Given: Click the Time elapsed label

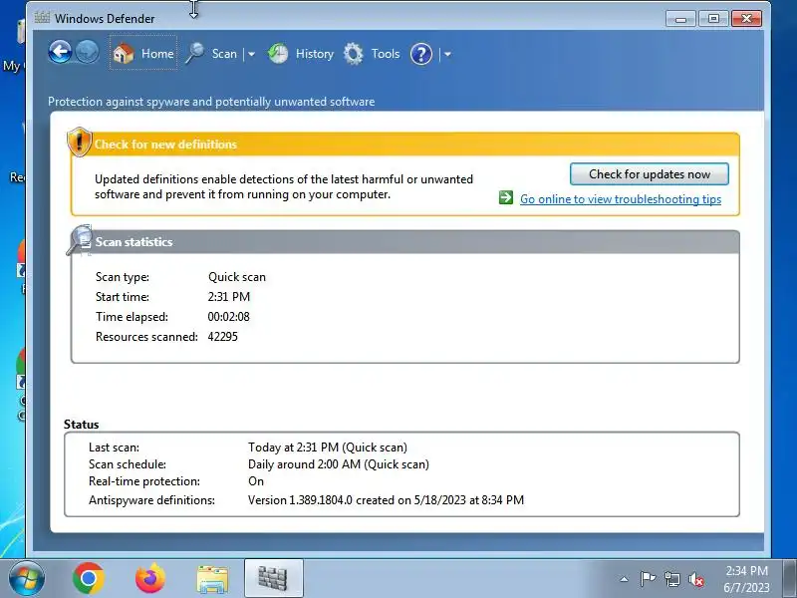Looking at the screenshot, I should [132, 317].
